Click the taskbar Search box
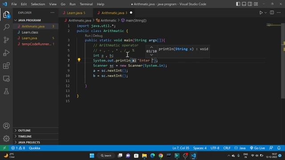This screenshot has width=285, height=160. (x=106, y=156)
